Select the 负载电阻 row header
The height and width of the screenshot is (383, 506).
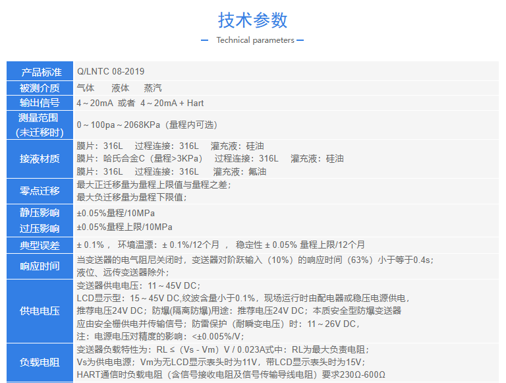point(40,362)
